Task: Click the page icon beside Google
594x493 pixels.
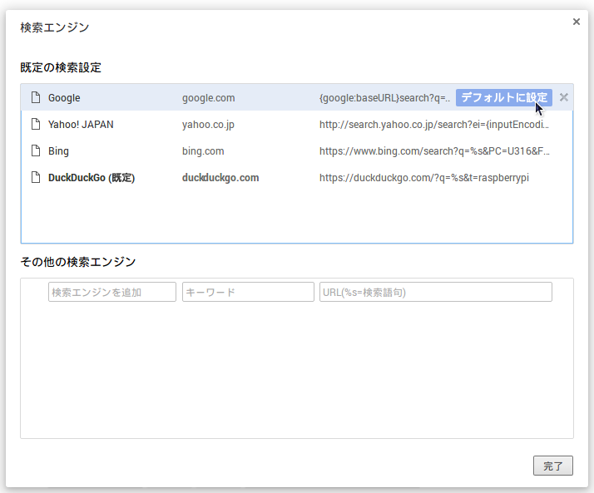Action: pyautogui.click(x=36, y=97)
